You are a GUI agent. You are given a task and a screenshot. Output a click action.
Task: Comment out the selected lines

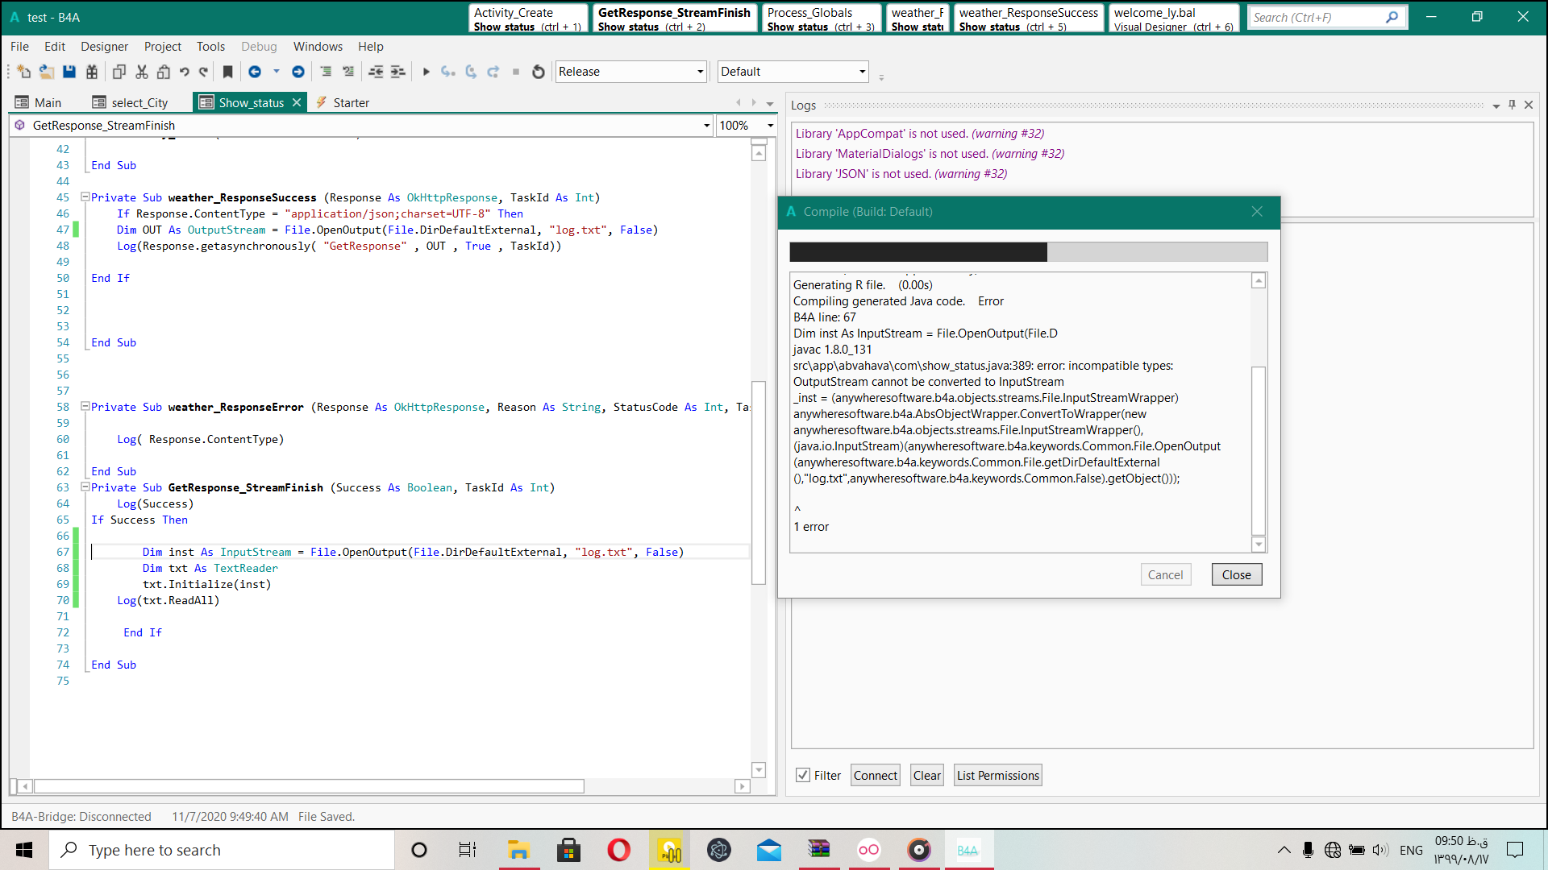pyautogui.click(x=327, y=71)
